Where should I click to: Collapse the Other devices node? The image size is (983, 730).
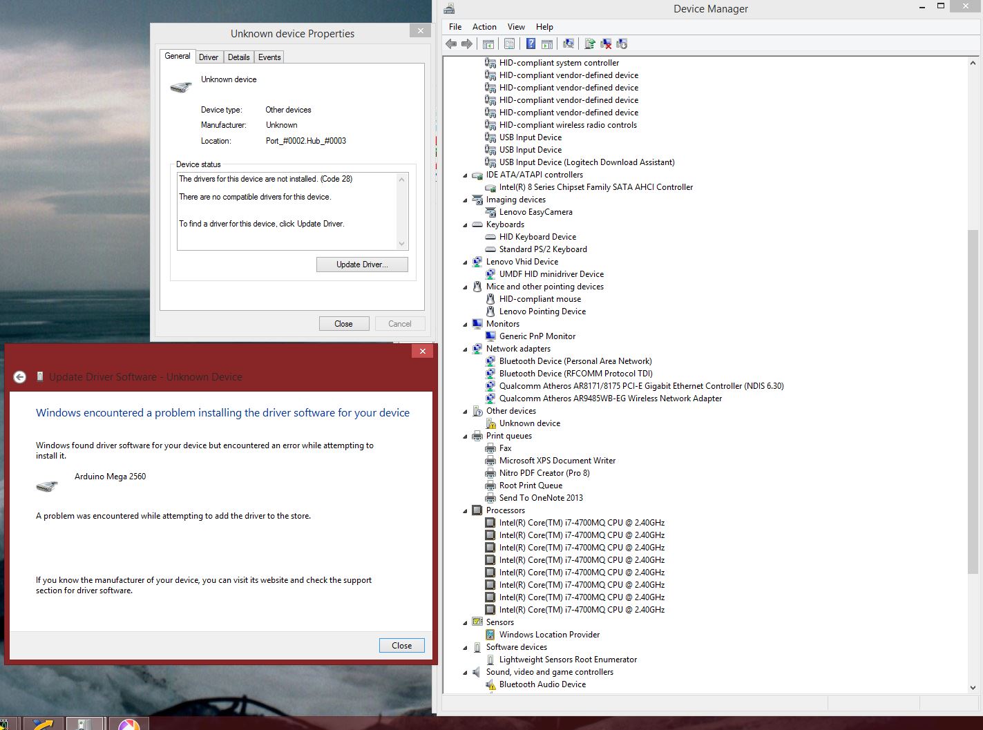[466, 412]
